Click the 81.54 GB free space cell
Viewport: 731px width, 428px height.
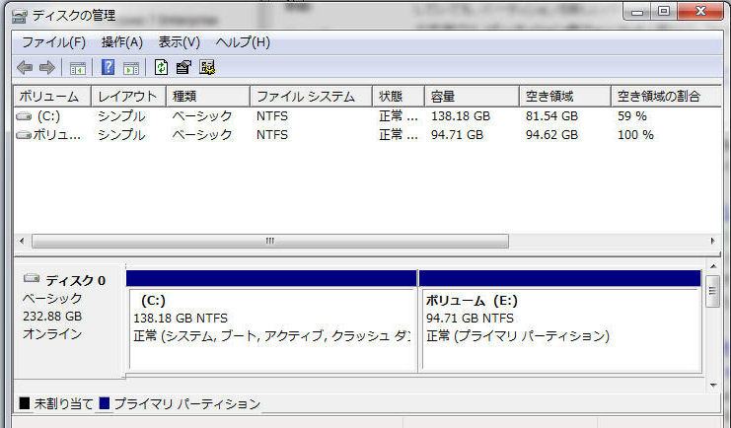(552, 116)
